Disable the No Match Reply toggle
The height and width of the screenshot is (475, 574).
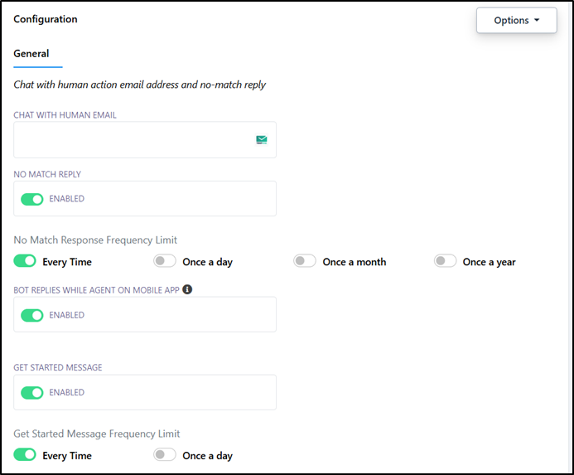pos(31,199)
